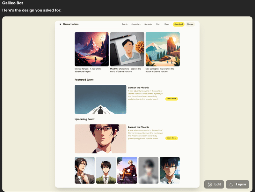Click Learn More in Upcoming Event
The width and height of the screenshot is (255, 192).
pyautogui.click(x=171, y=138)
